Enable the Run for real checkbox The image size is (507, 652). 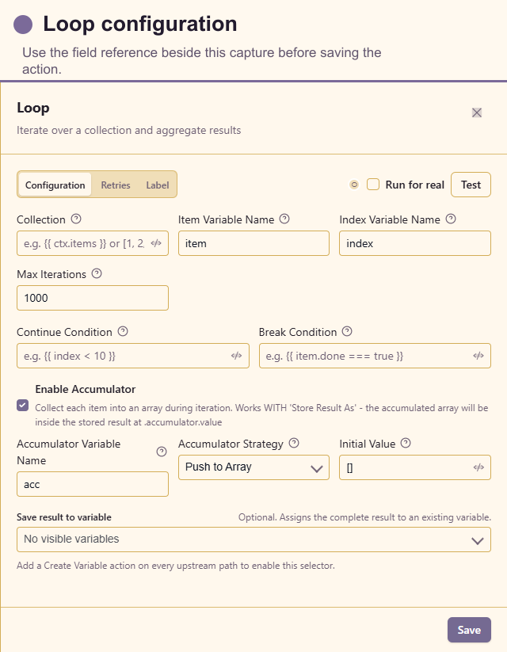click(x=373, y=185)
